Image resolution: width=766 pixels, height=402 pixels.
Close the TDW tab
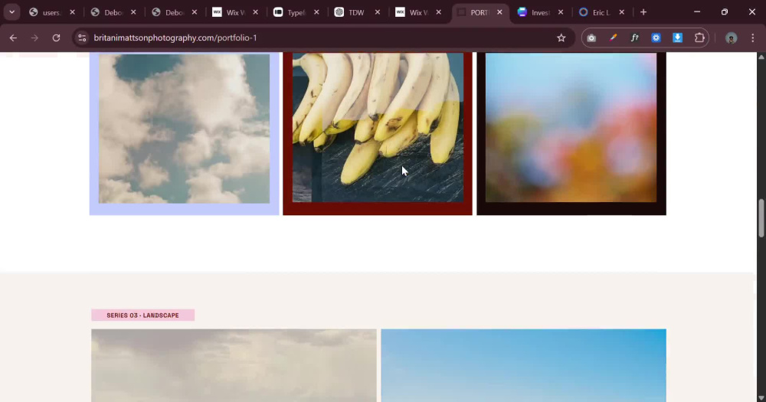click(x=378, y=12)
